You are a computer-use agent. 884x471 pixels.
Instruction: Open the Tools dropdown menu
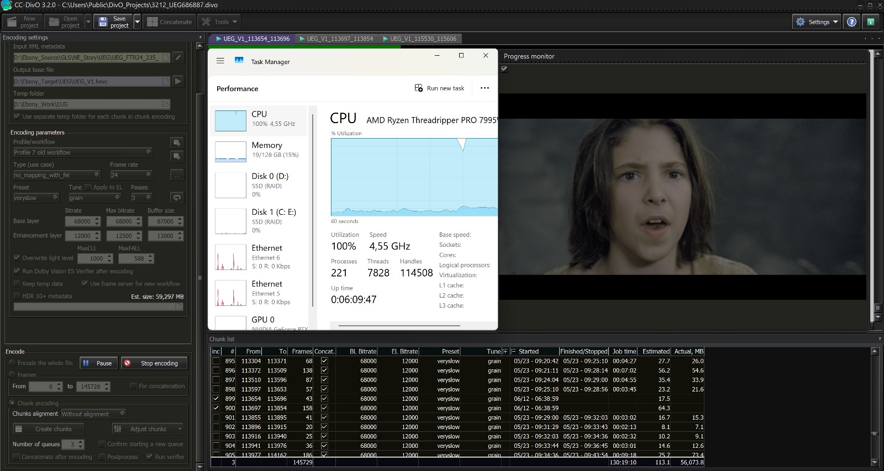coord(220,22)
